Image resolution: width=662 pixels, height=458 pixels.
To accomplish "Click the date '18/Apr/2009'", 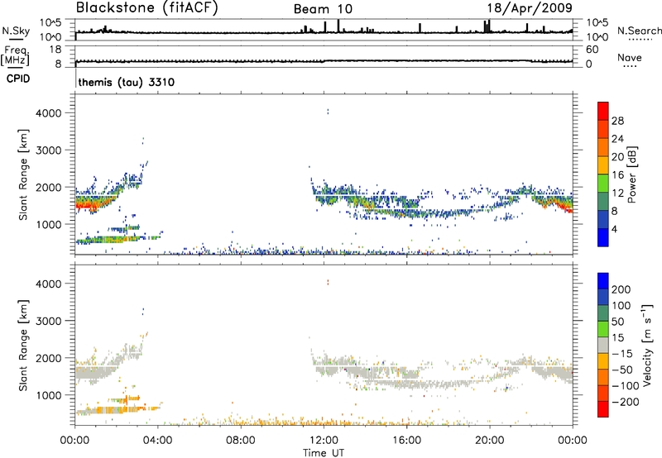I will tap(530, 8).
